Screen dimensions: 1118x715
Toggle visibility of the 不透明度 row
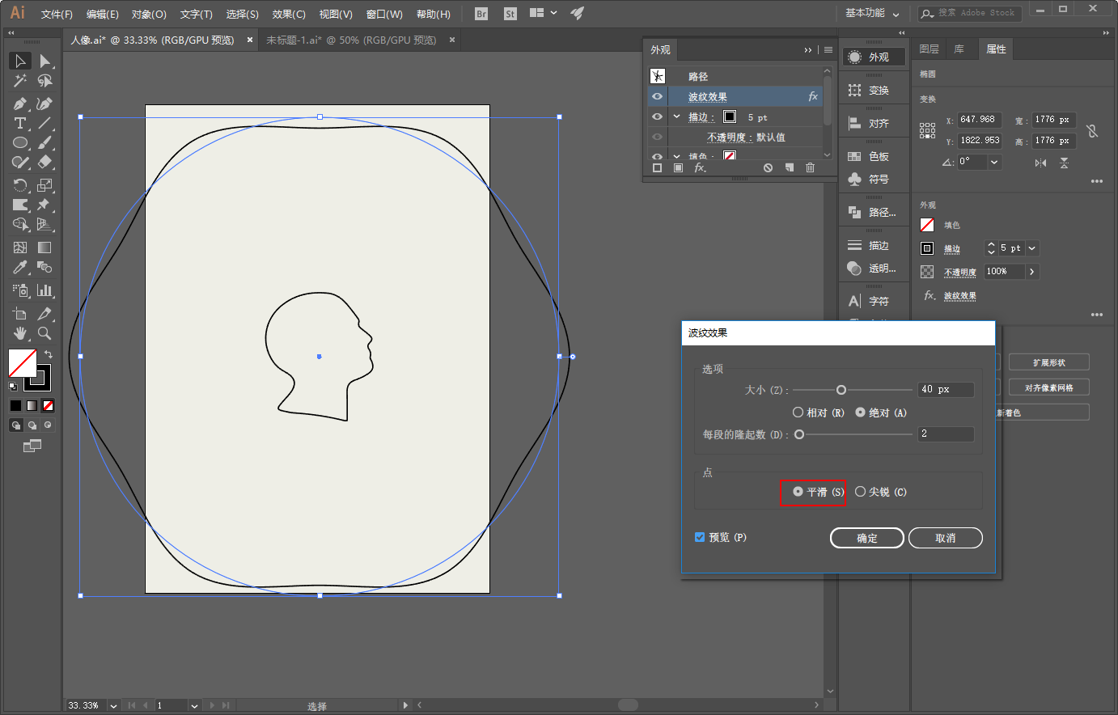coord(657,137)
